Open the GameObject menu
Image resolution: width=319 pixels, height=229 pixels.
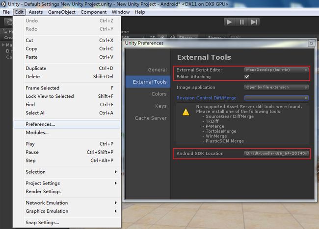pyautogui.click(x=62, y=12)
